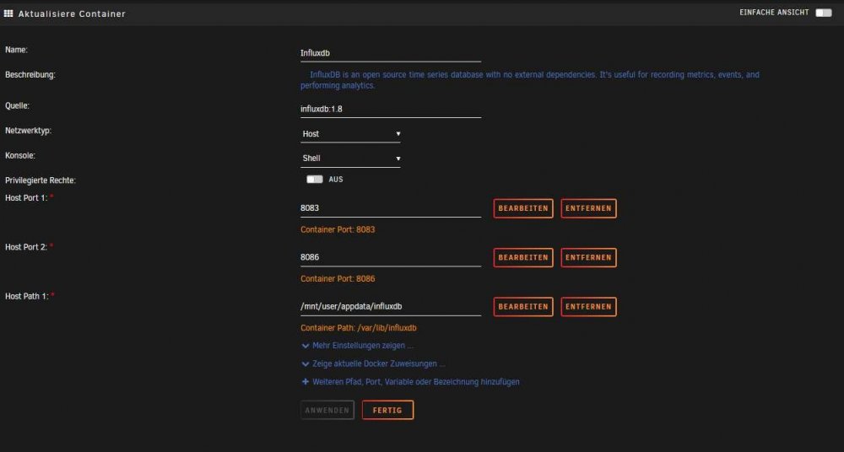This screenshot has width=844, height=452.
Task: Click the Quelle label
Action: click(x=17, y=106)
